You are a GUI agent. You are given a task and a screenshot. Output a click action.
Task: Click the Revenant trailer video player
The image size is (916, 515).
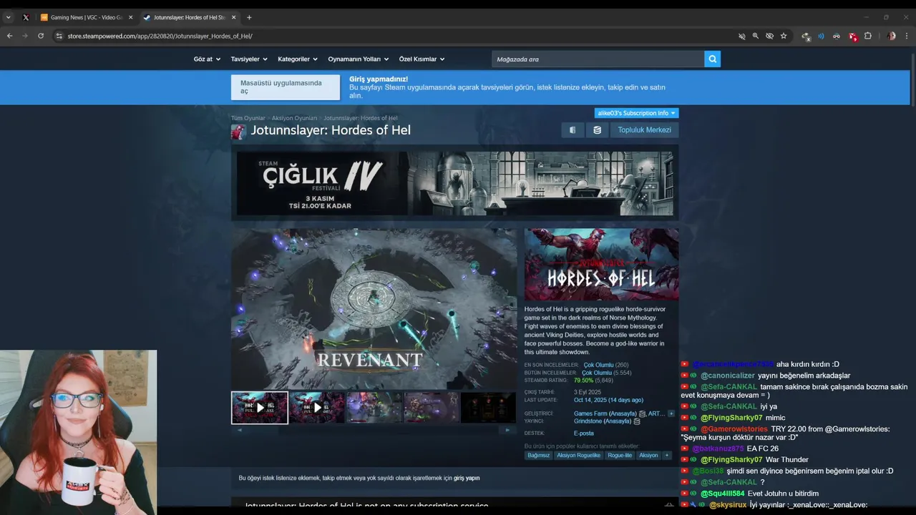(374, 309)
